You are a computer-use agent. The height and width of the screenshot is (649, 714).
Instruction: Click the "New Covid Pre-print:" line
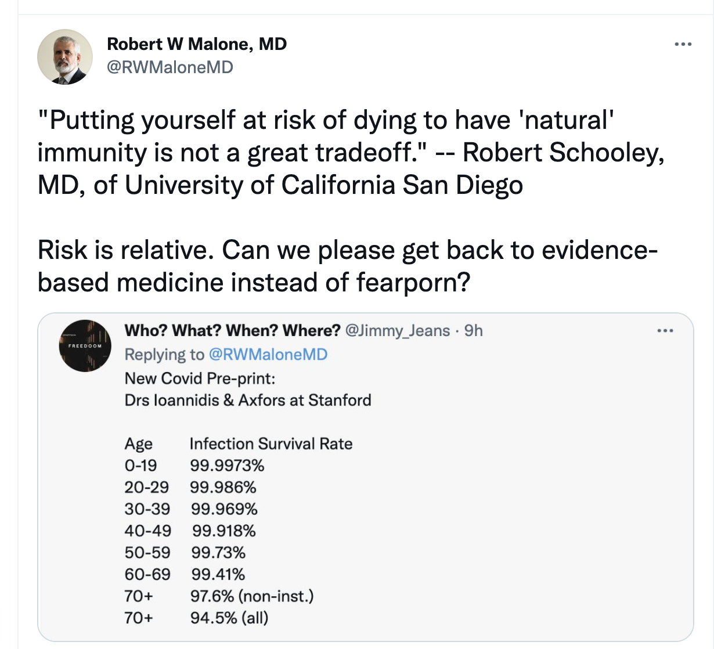(x=200, y=378)
